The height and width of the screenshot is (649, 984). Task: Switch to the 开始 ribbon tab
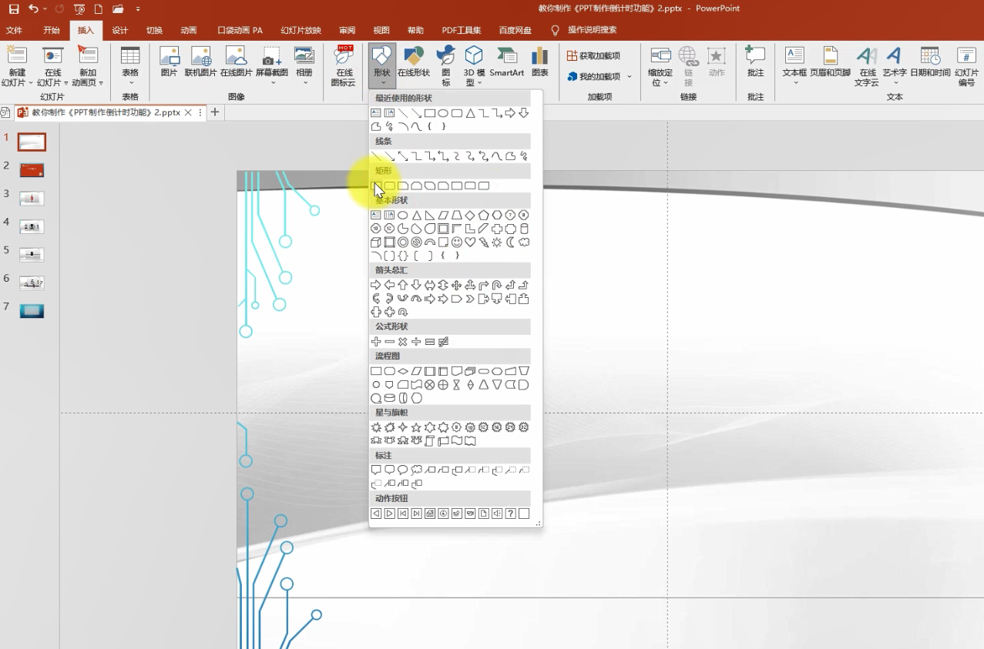coord(52,30)
